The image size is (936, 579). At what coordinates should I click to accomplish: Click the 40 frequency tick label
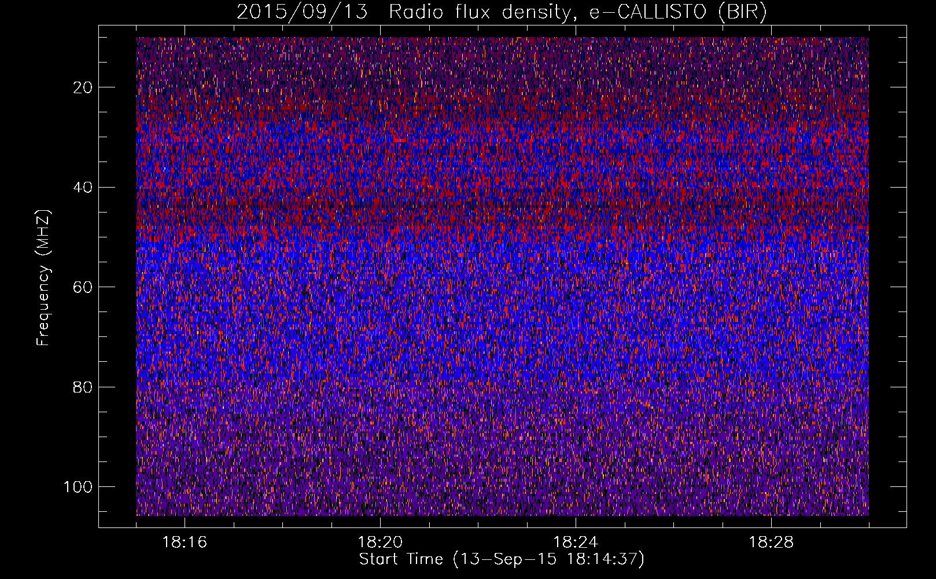pos(83,188)
